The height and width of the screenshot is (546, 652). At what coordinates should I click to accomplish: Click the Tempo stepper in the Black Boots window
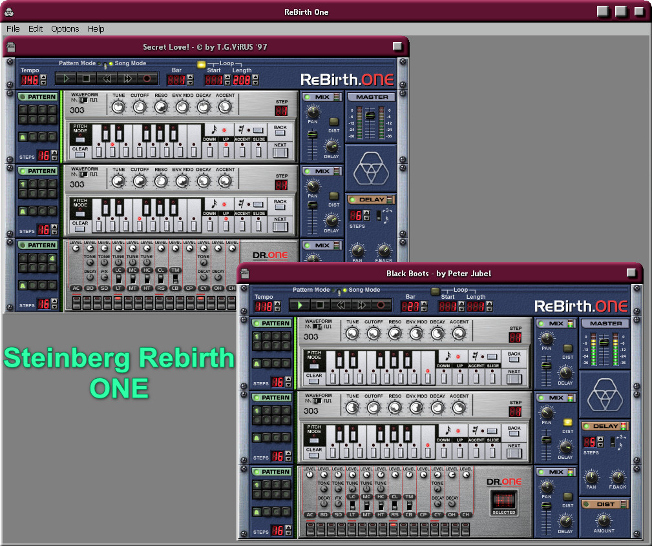[x=277, y=307]
